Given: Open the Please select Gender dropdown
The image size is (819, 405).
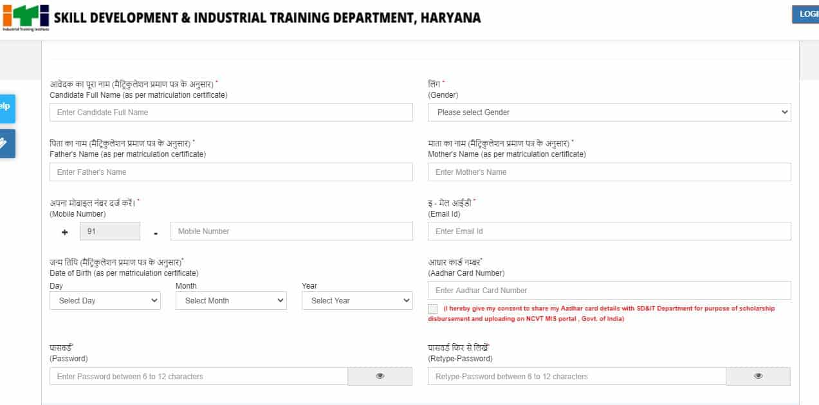Looking at the screenshot, I should click(x=609, y=112).
